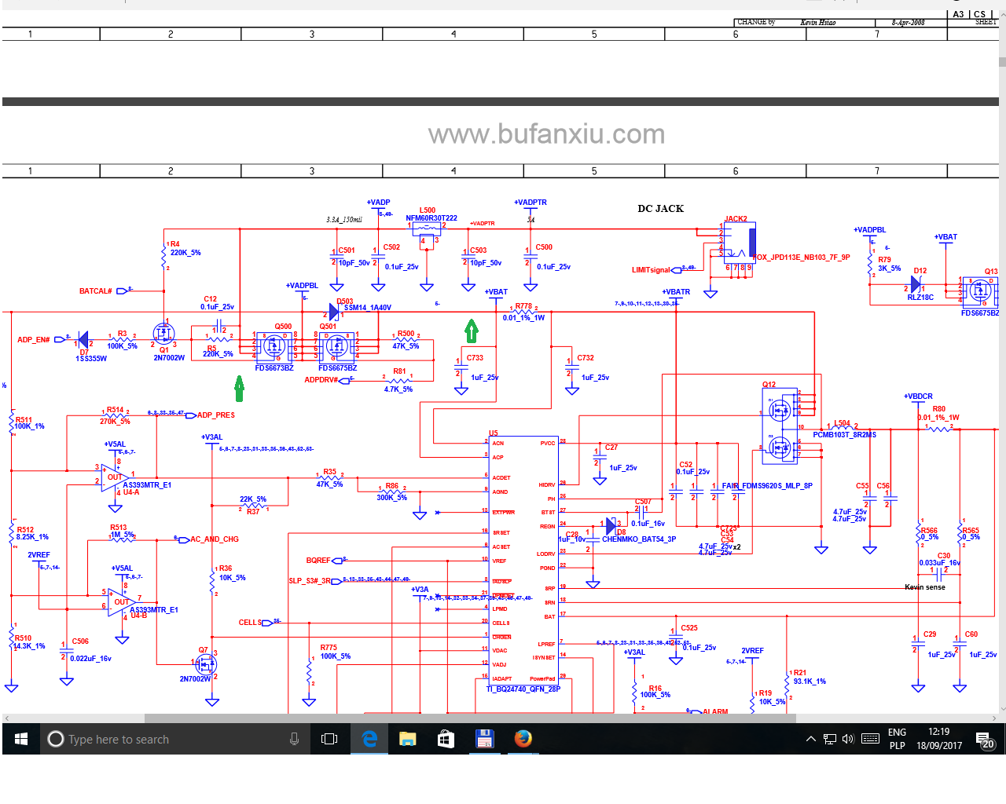Image resolution: width=1006 pixels, height=804 pixels.
Task: Click the 'SLP_S3#_3R' signal label
Action: point(310,581)
